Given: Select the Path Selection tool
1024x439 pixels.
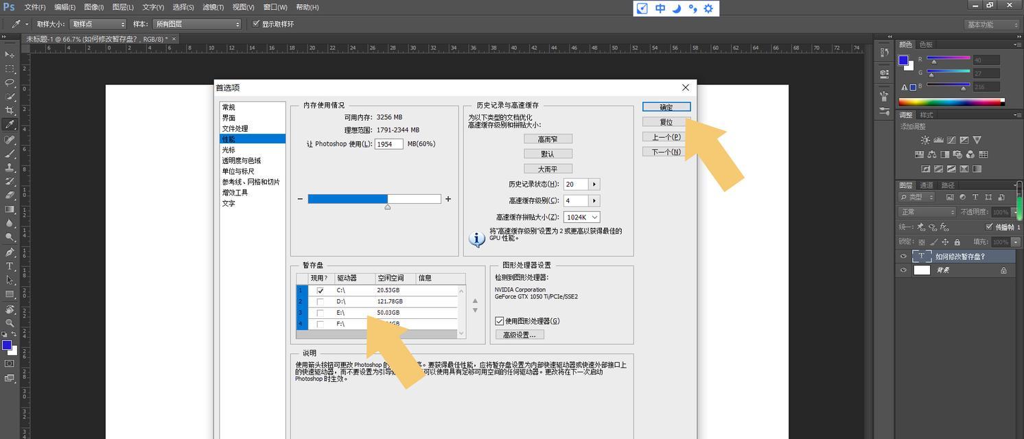Looking at the screenshot, I should (x=10, y=280).
